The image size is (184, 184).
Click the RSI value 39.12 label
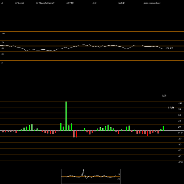tap(169, 48)
